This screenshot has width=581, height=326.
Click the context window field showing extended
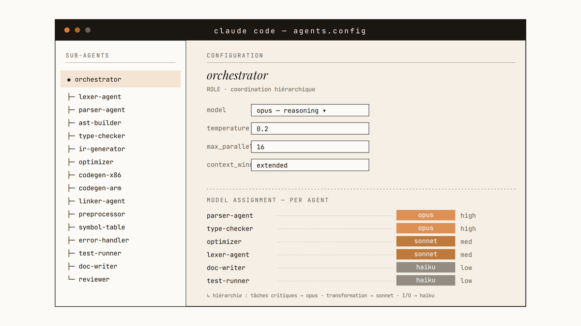point(310,165)
